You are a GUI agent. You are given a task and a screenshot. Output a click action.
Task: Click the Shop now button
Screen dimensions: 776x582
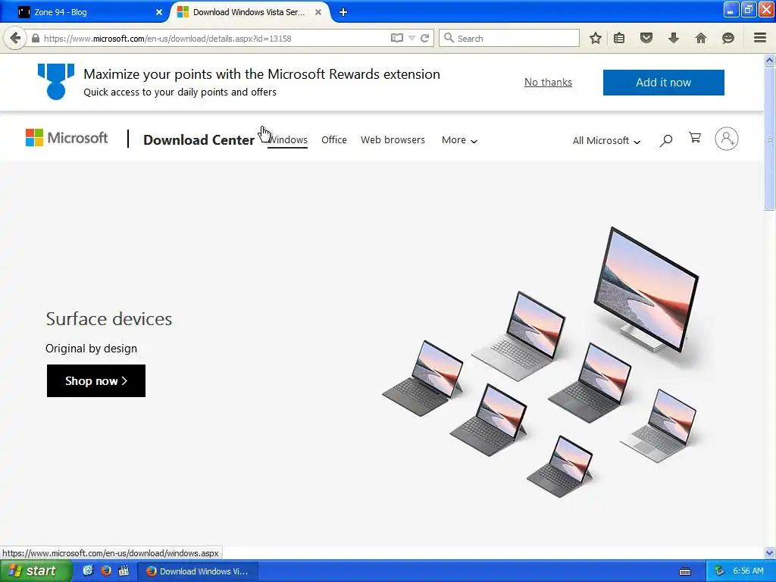[x=96, y=380]
